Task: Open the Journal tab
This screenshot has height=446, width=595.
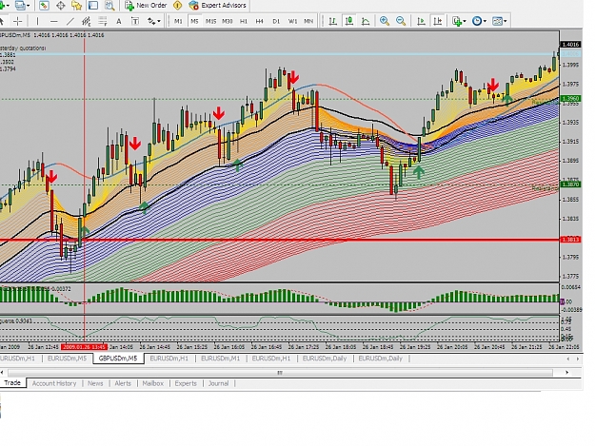Action: tap(219, 383)
